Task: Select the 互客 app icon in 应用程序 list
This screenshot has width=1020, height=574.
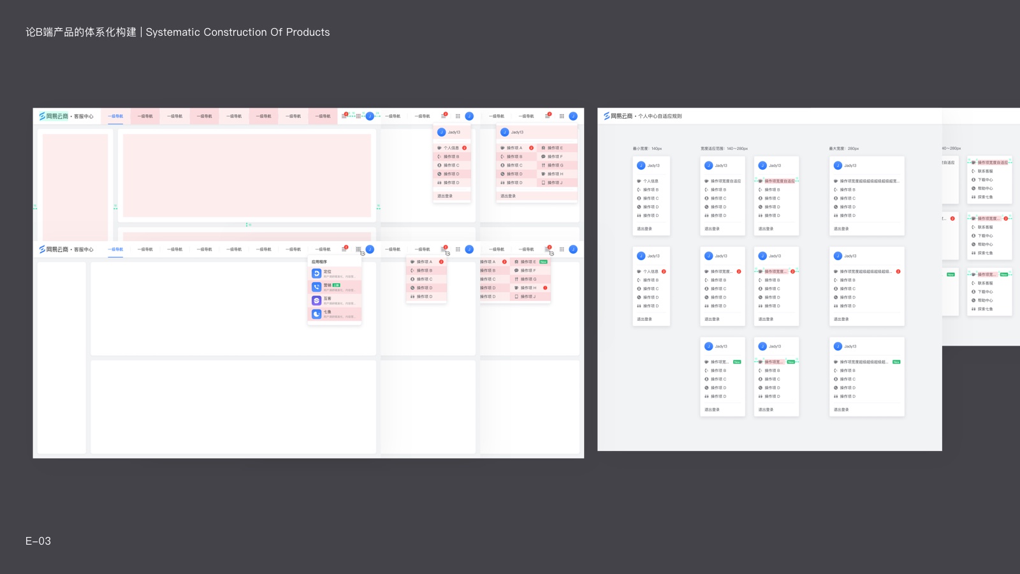Action: [316, 300]
